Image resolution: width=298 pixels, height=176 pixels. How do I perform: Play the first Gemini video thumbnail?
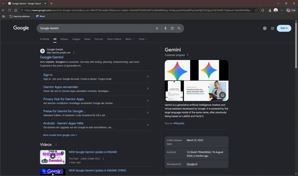coord(53,157)
